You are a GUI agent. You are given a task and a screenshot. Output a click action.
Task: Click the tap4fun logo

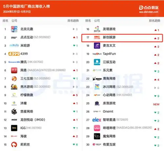[x=97, y=54]
